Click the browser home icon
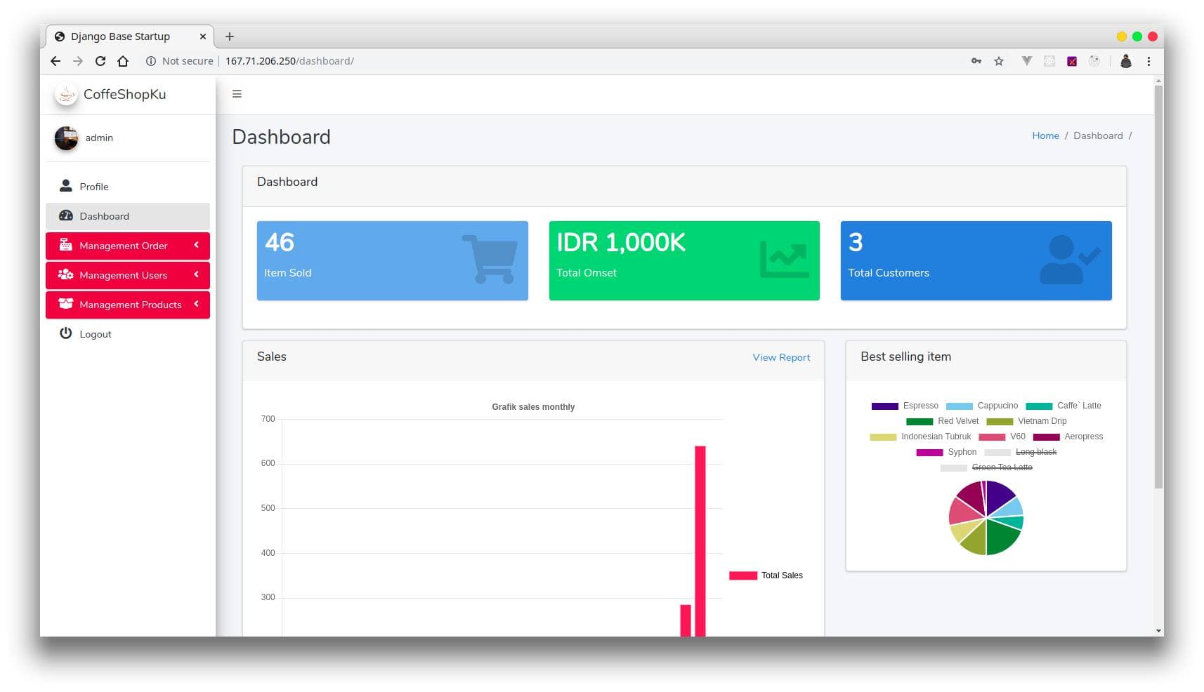Image resolution: width=1204 pixels, height=692 pixels. point(123,61)
